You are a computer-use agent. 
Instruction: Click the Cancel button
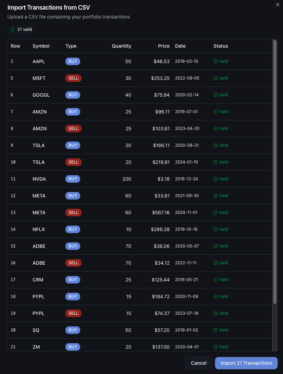coord(198,363)
